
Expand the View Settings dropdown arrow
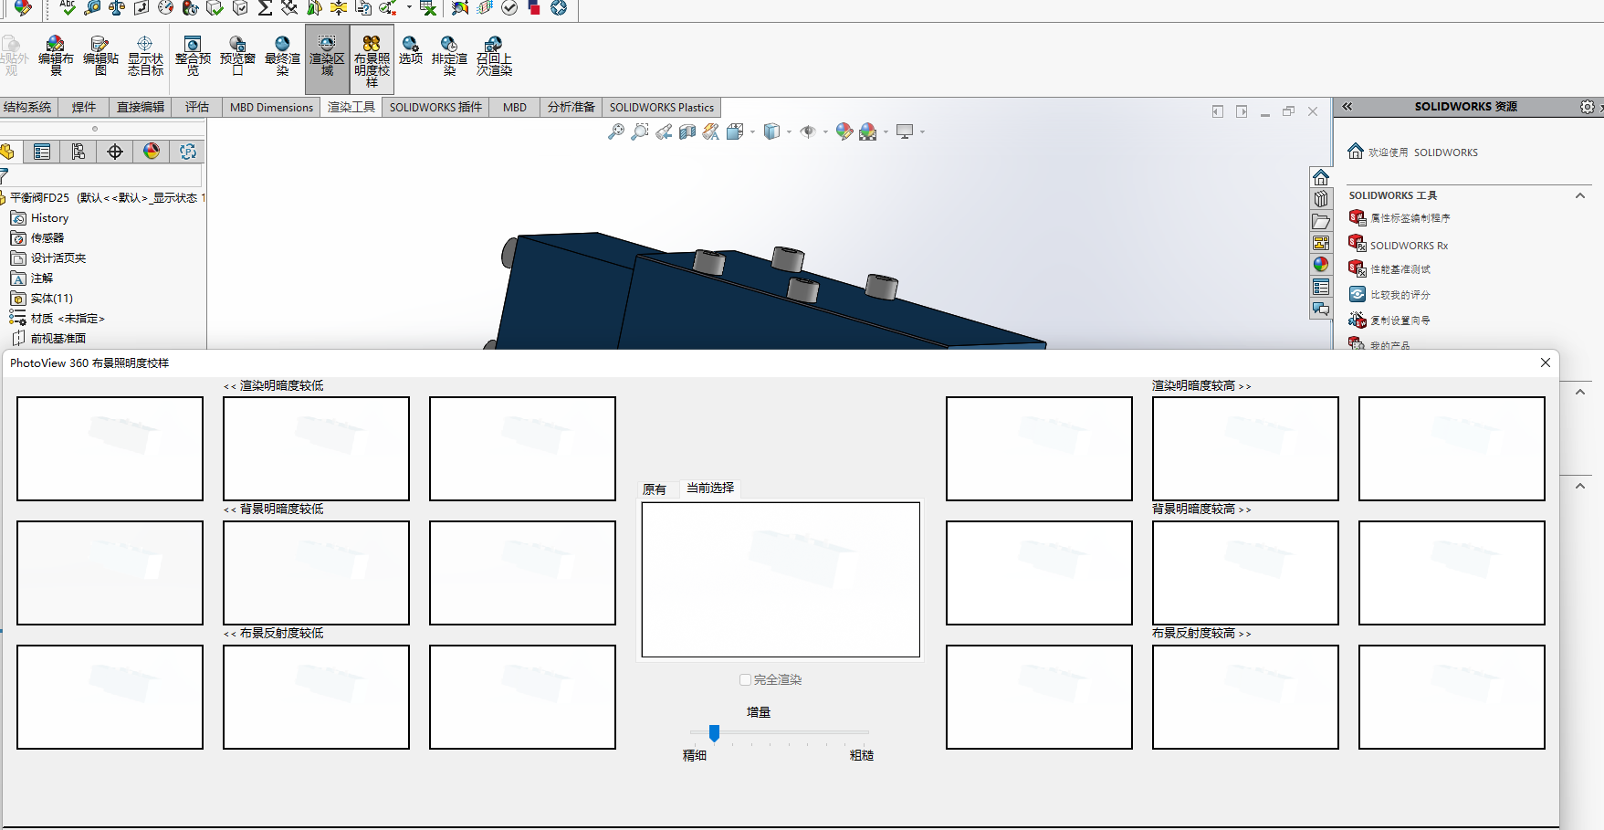click(922, 131)
